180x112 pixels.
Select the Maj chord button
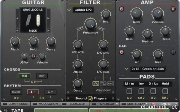pos(25,76)
